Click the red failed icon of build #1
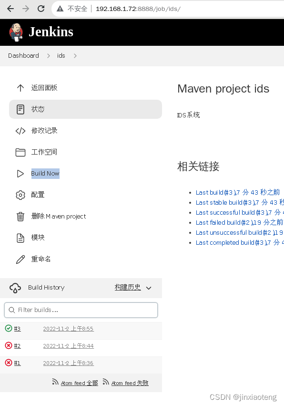Screen dimensions: 284x406 click(x=9, y=363)
